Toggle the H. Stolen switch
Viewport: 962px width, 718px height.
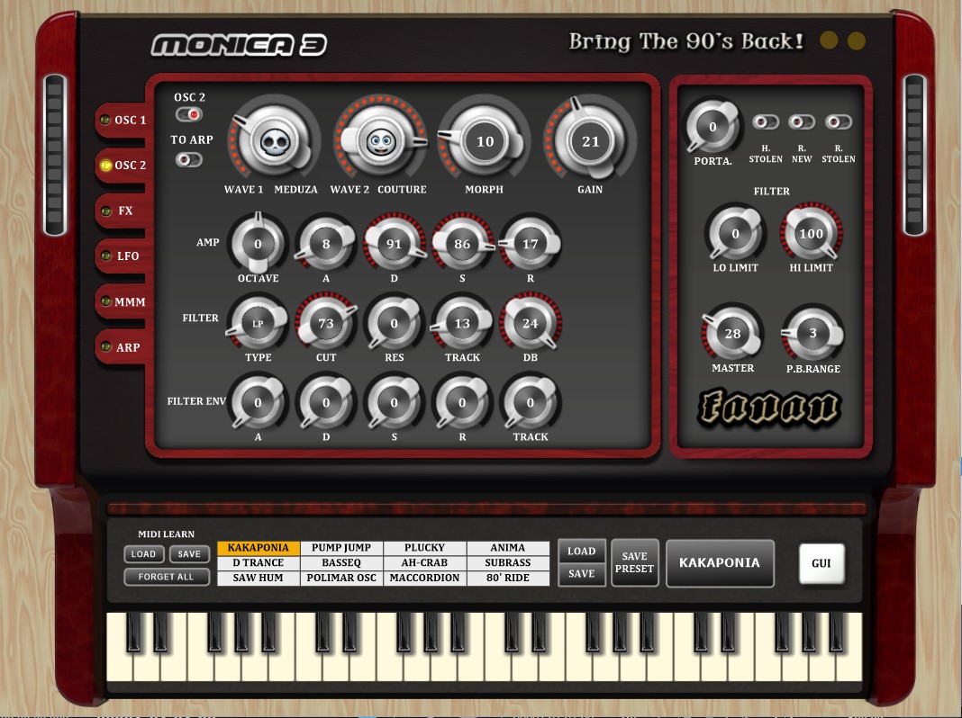[766, 122]
